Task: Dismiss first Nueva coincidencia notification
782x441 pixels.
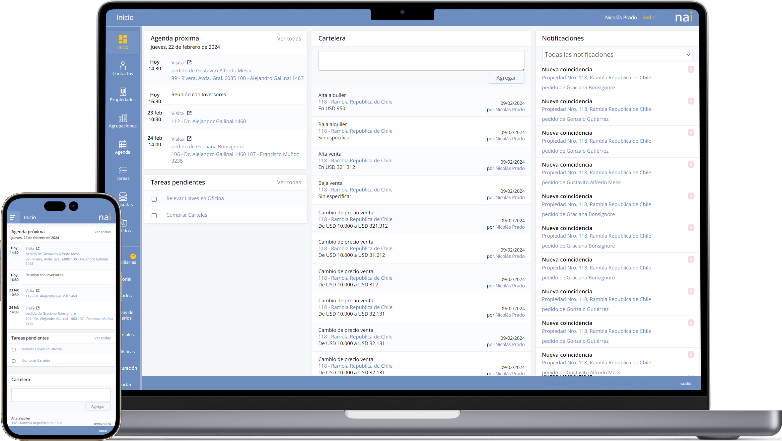Action: click(x=691, y=69)
